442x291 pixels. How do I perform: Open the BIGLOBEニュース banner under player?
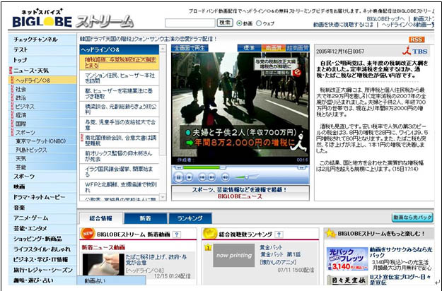(240, 193)
